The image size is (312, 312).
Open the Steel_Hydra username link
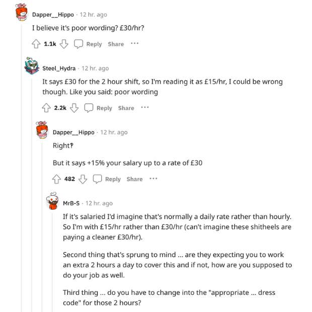point(59,68)
